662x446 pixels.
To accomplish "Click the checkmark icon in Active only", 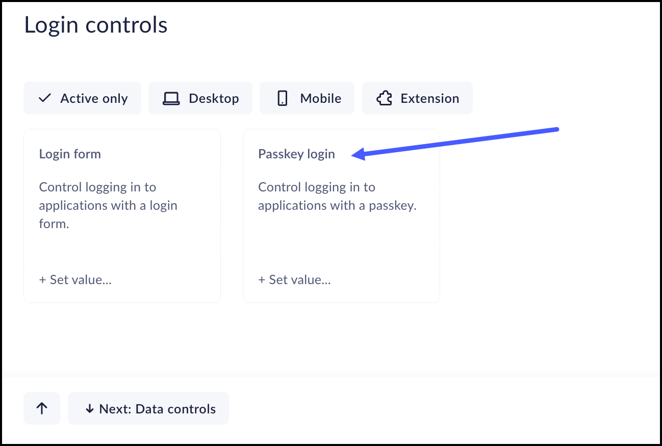I will (x=45, y=98).
